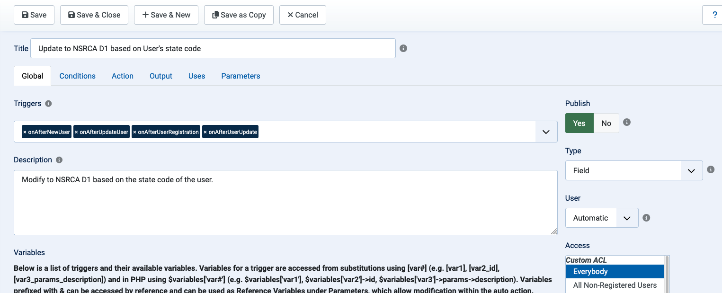
Task: Open the User dropdown showing Automatic
Action: pos(602,218)
